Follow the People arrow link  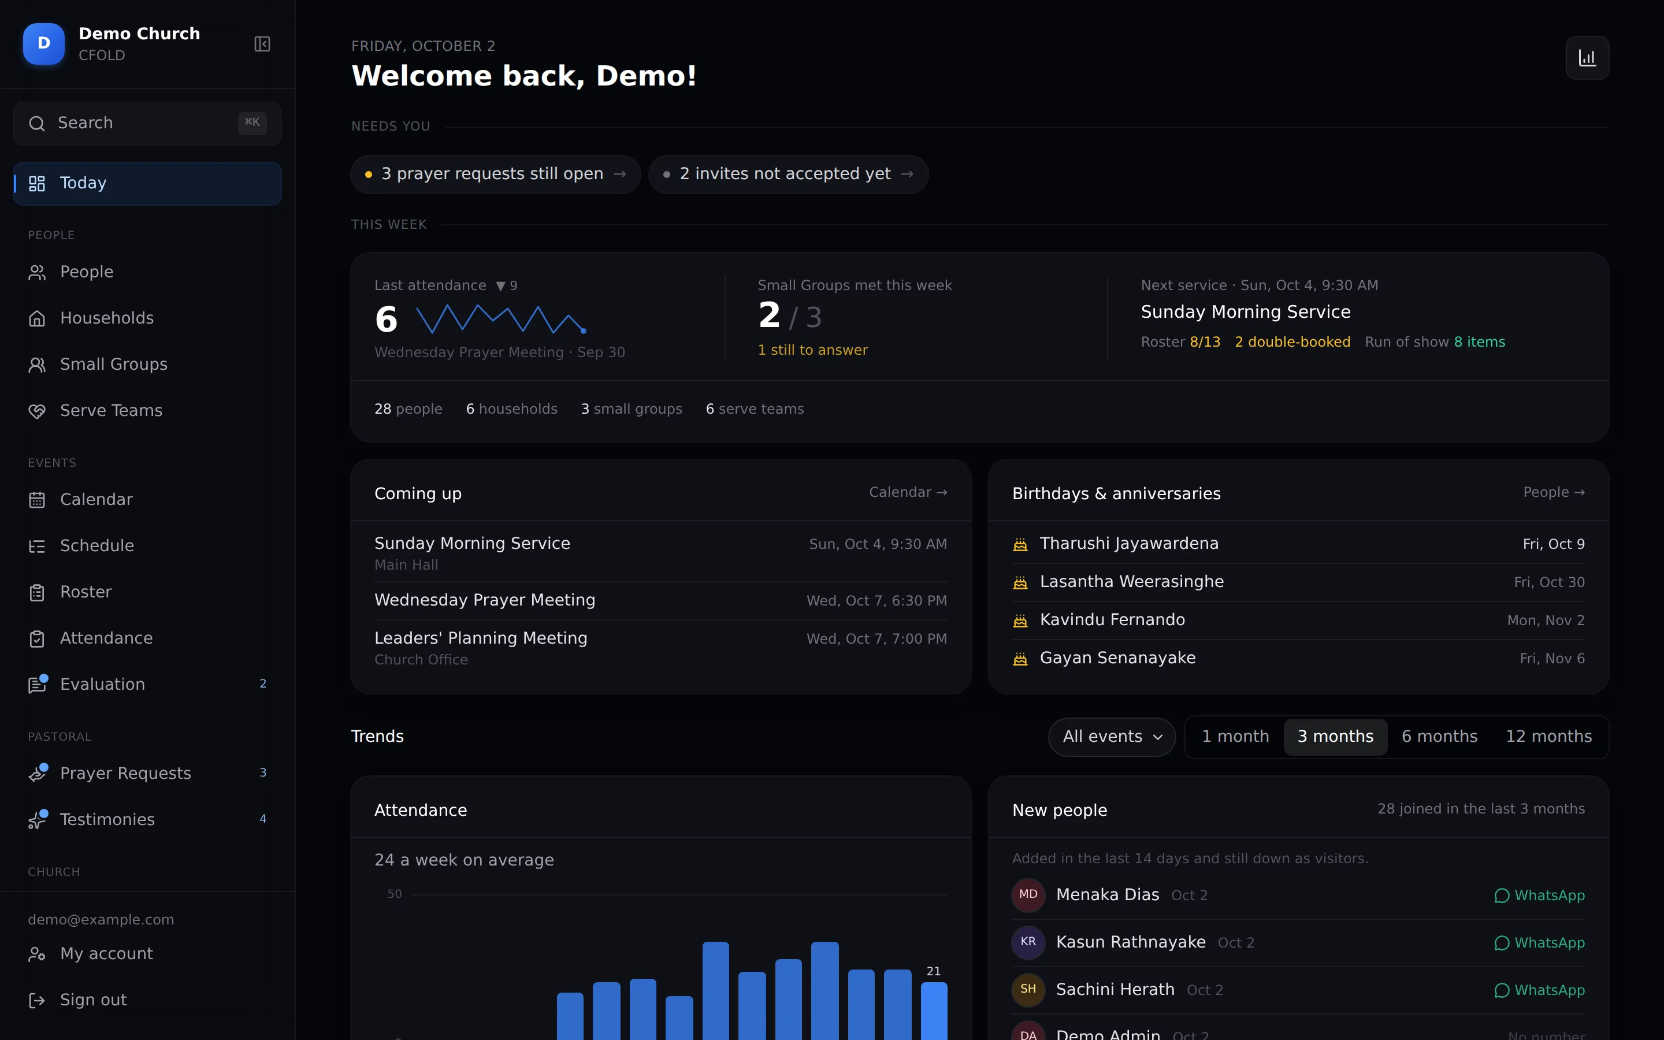1553,492
